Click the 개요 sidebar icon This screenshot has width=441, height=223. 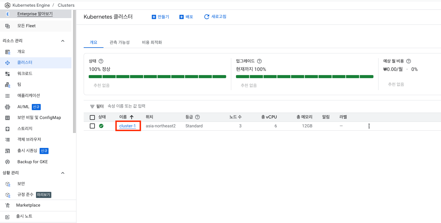point(8,52)
